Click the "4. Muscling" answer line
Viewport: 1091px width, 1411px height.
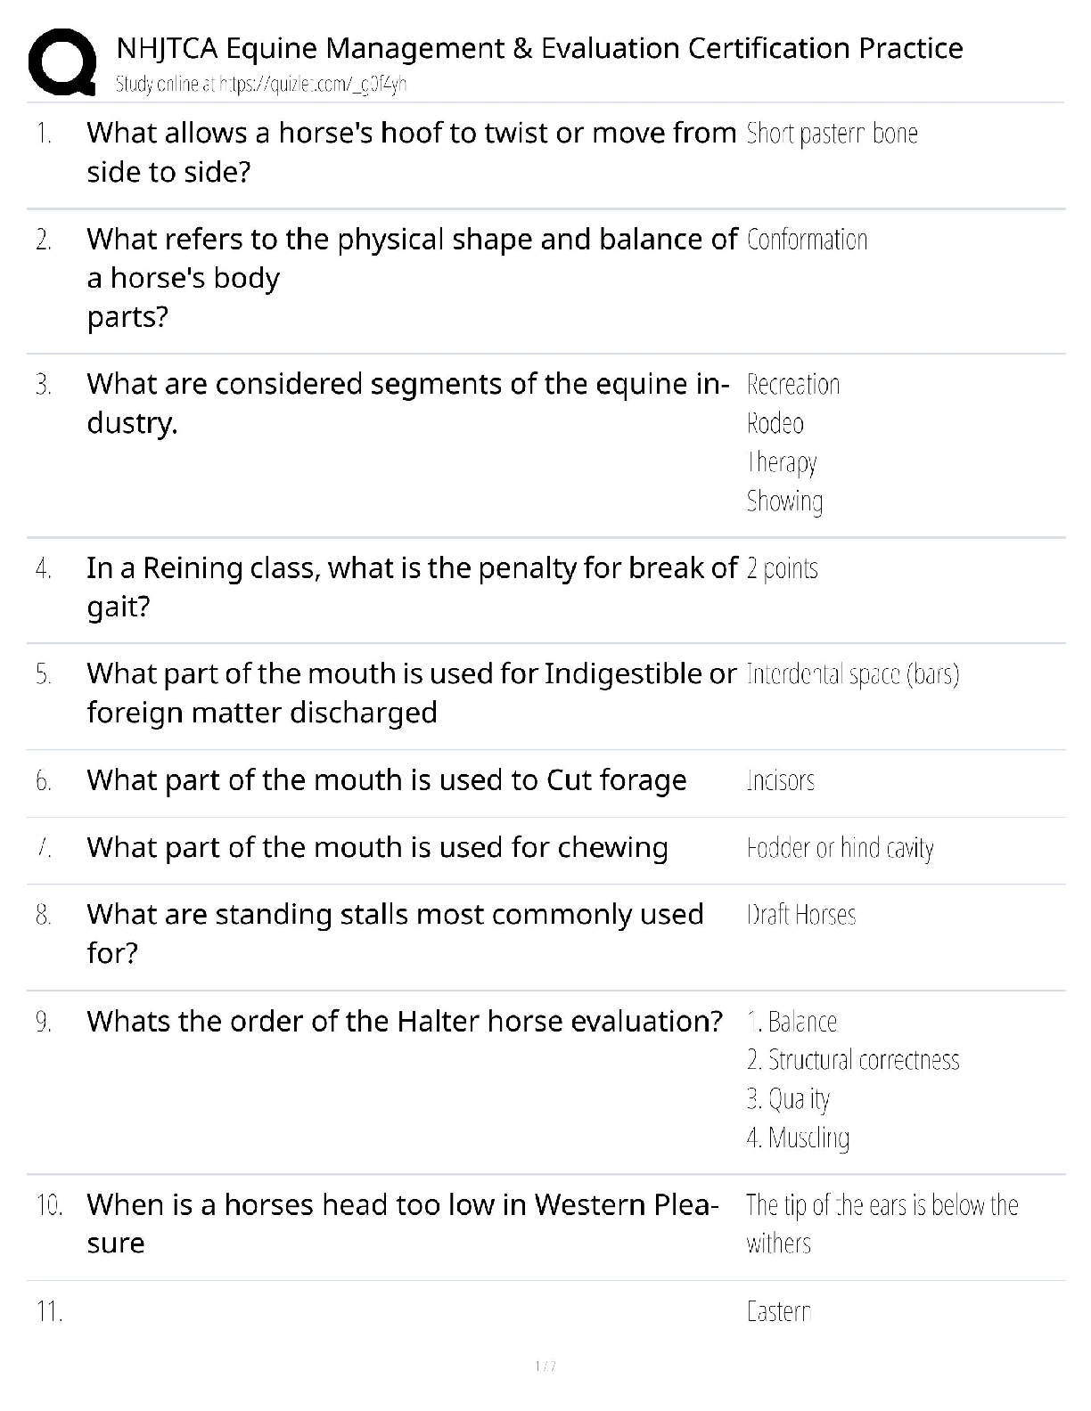click(x=798, y=1138)
